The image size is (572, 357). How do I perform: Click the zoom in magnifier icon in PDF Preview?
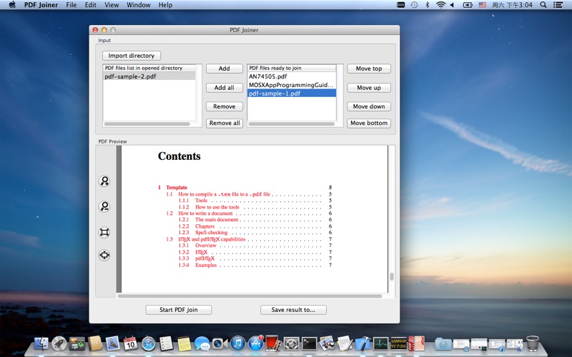104,181
